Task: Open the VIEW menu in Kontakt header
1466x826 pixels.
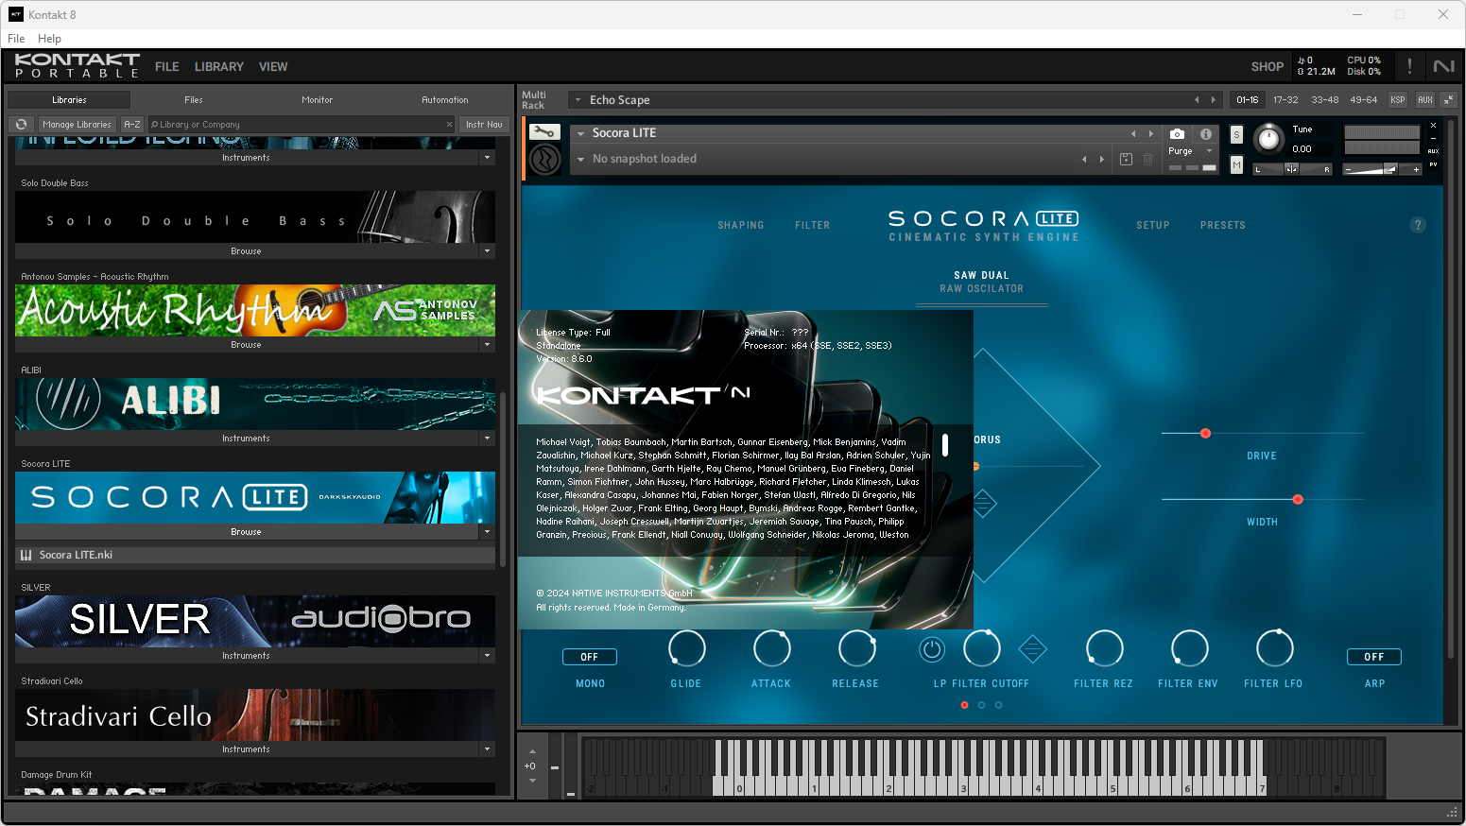Action: pos(273,67)
